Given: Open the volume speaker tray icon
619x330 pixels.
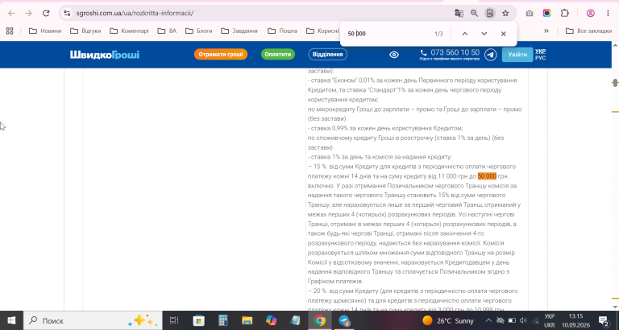Looking at the screenshot, I should pyautogui.click(x=523, y=320).
